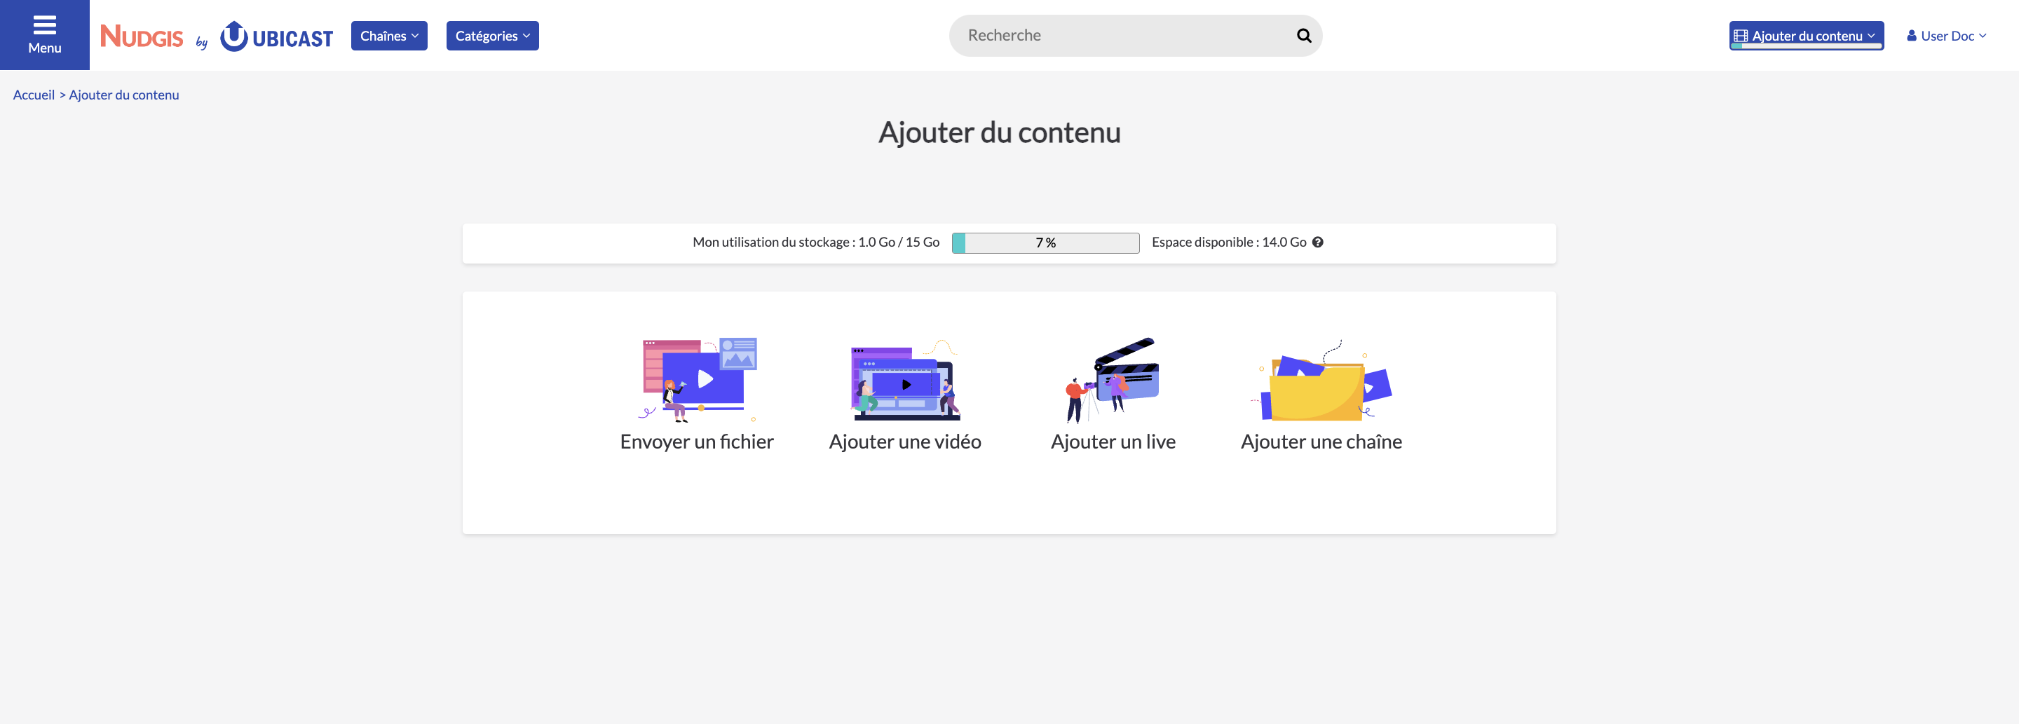Click the Ajouter un live clapperboard illustration
This screenshot has height=724, width=2019.
pos(1112,380)
